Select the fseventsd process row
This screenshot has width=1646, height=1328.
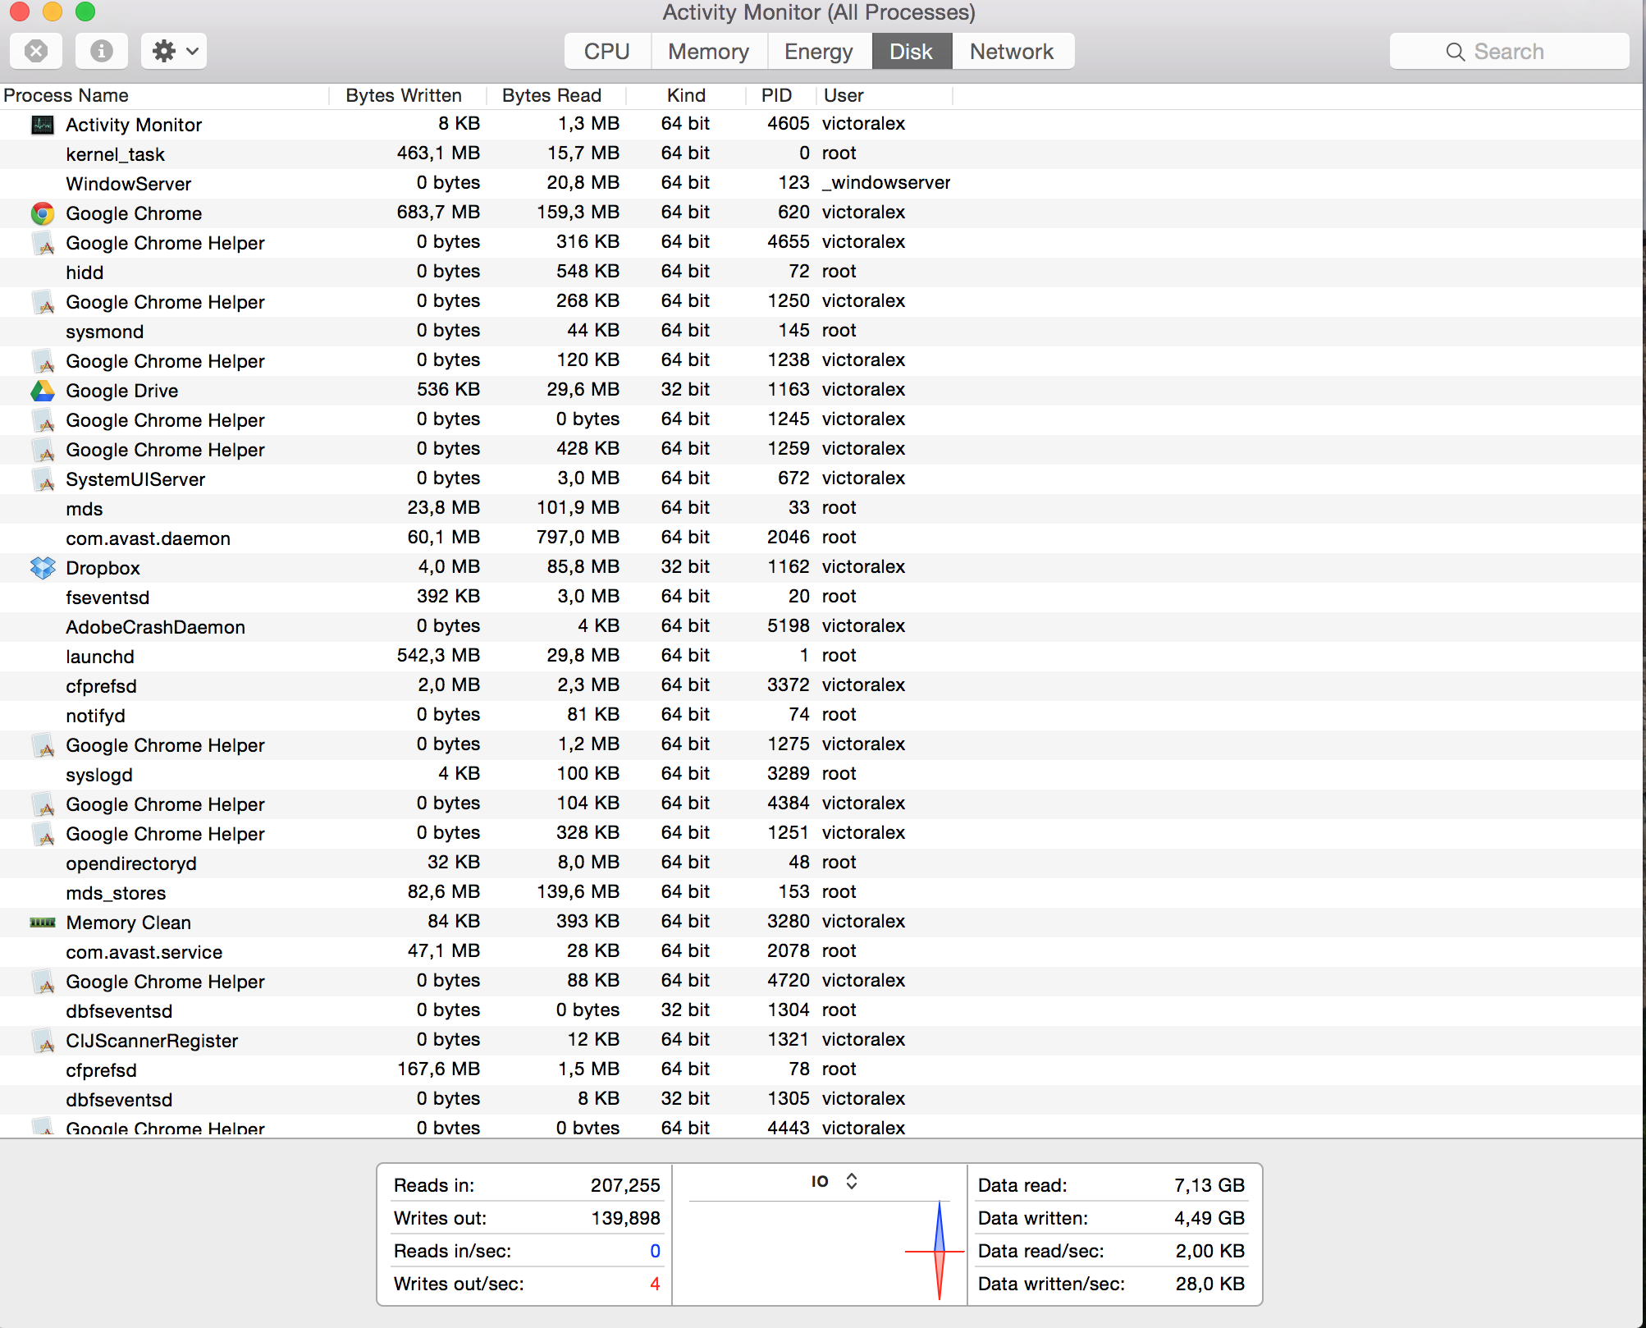(822, 598)
